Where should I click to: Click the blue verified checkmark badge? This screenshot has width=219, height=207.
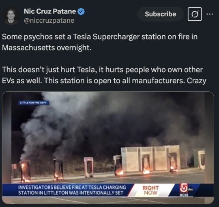point(81,11)
